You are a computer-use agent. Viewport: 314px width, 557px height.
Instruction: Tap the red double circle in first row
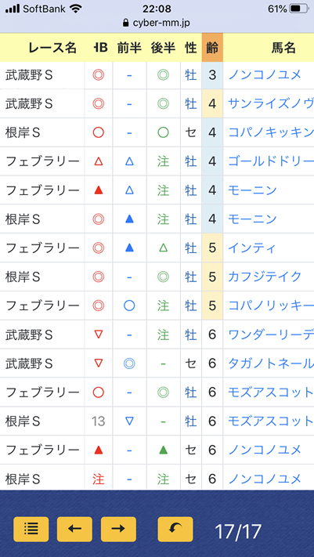(99, 75)
